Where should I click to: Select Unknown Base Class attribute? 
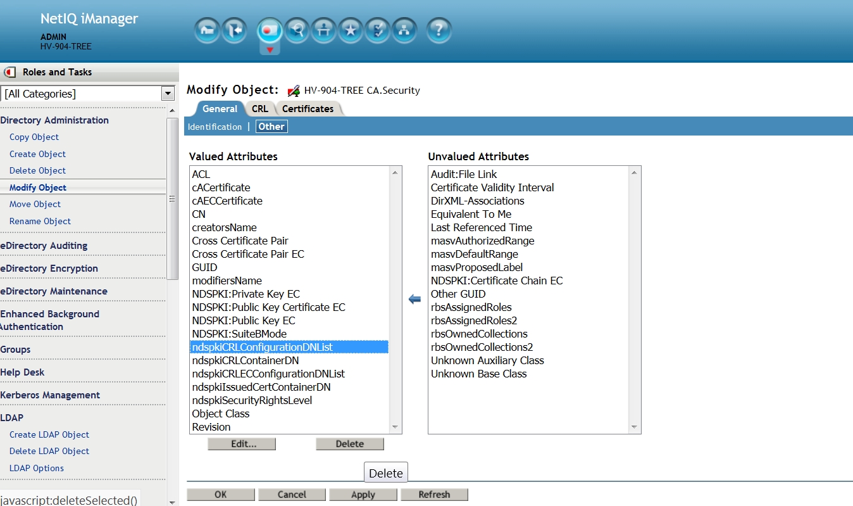pyautogui.click(x=528, y=374)
